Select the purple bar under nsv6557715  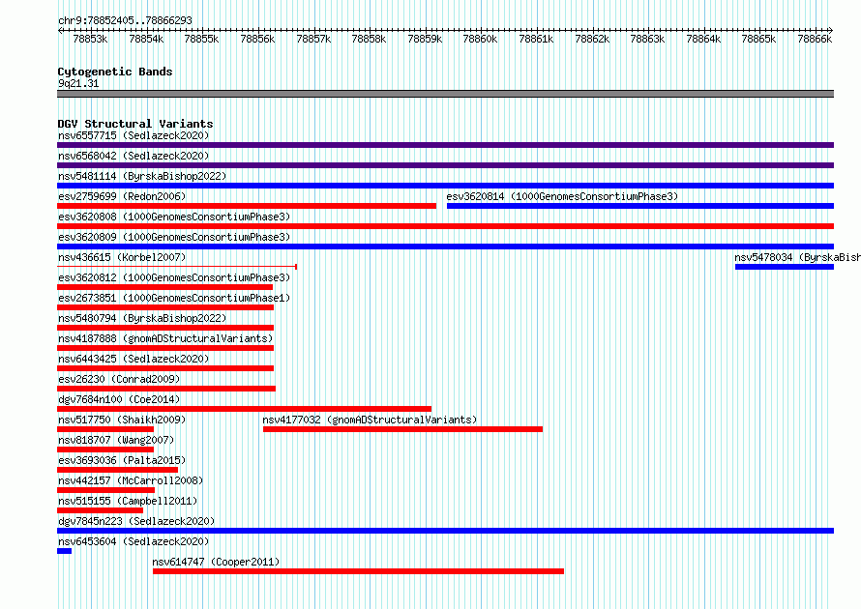coord(445,145)
